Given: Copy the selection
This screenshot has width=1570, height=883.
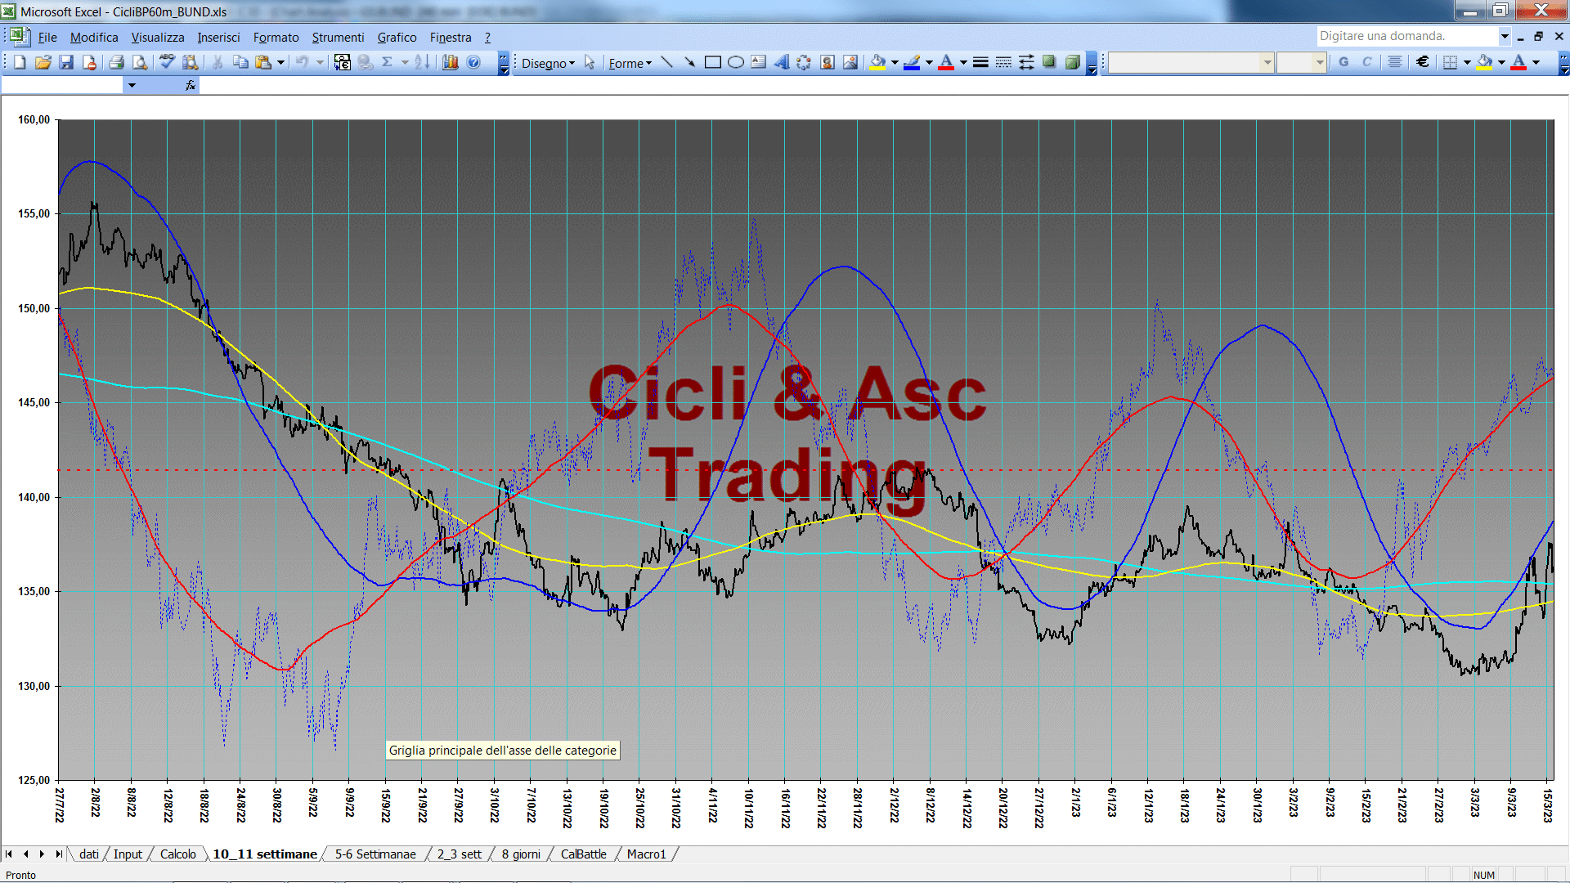Looking at the screenshot, I should [x=240, y=62].
